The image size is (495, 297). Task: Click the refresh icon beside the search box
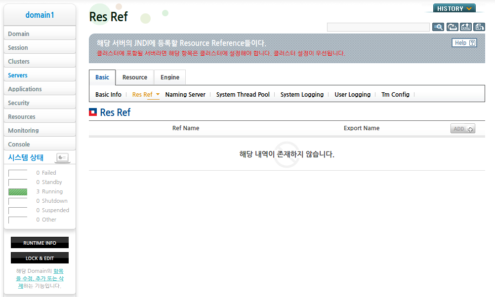452,27
